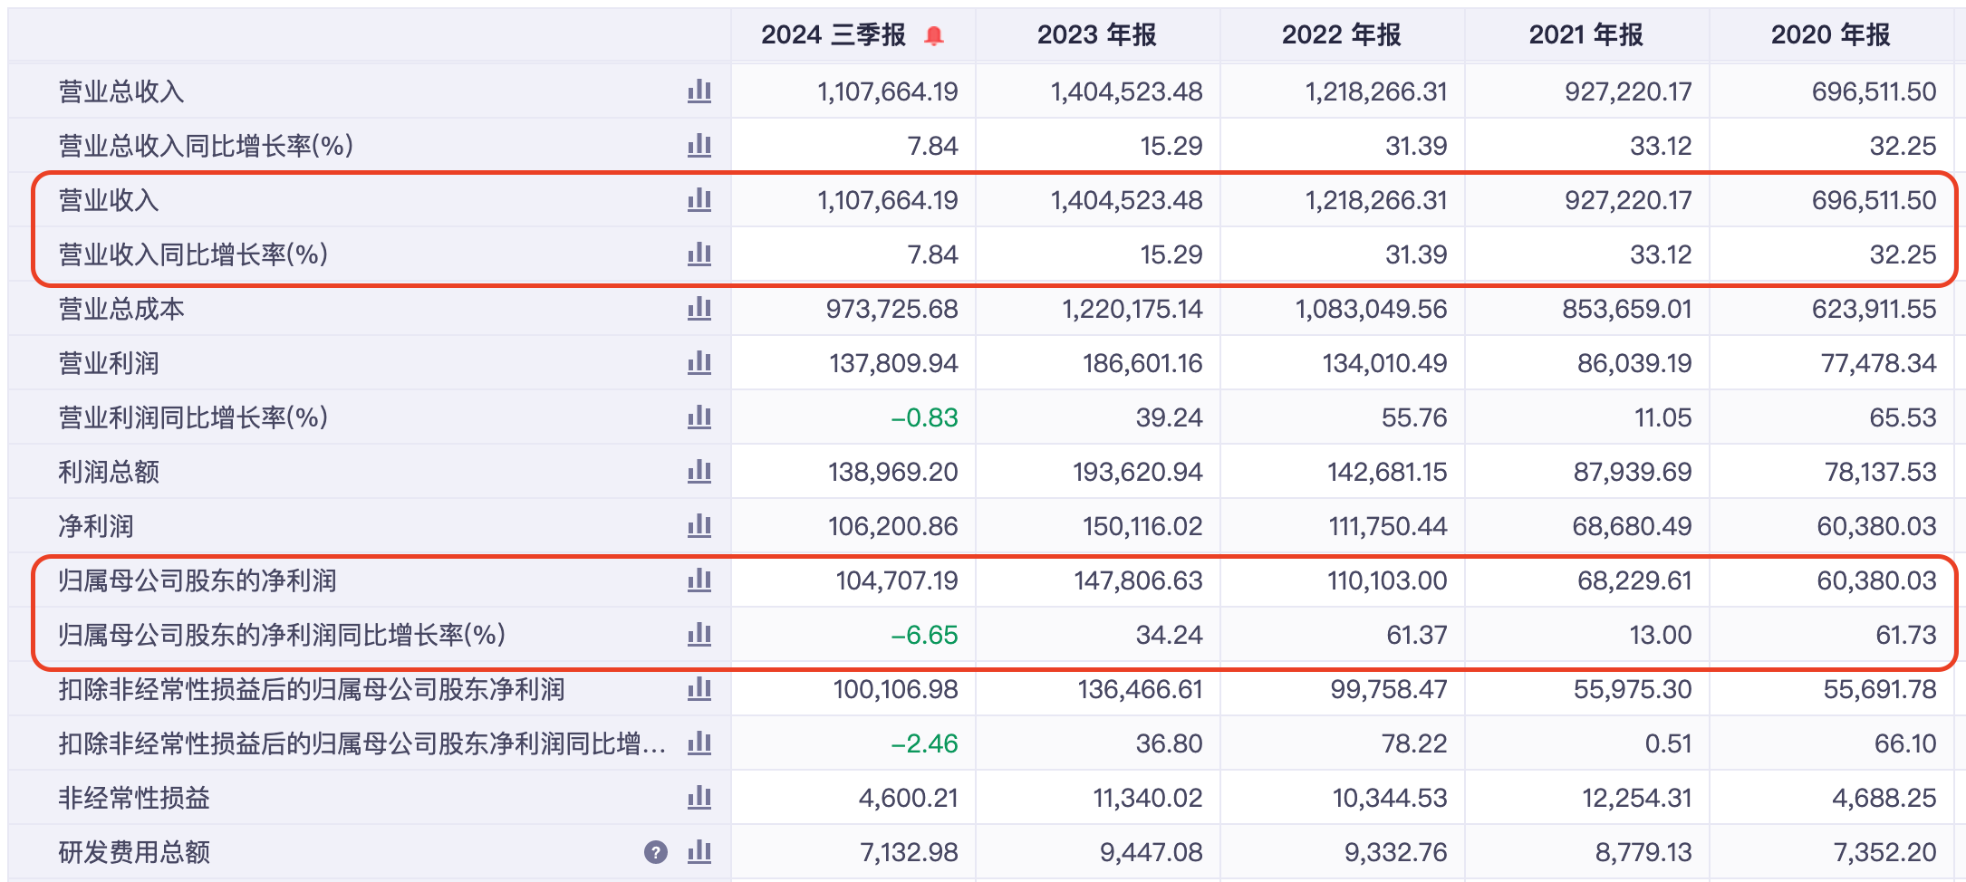Screen dimensions: 1966x882
Task: Click the 2020 年报 column header
Action: [x=1830, y=35]
